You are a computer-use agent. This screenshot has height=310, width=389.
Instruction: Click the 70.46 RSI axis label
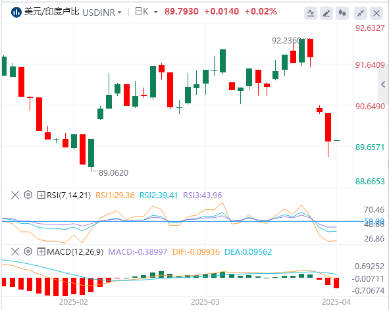(374, 210)
